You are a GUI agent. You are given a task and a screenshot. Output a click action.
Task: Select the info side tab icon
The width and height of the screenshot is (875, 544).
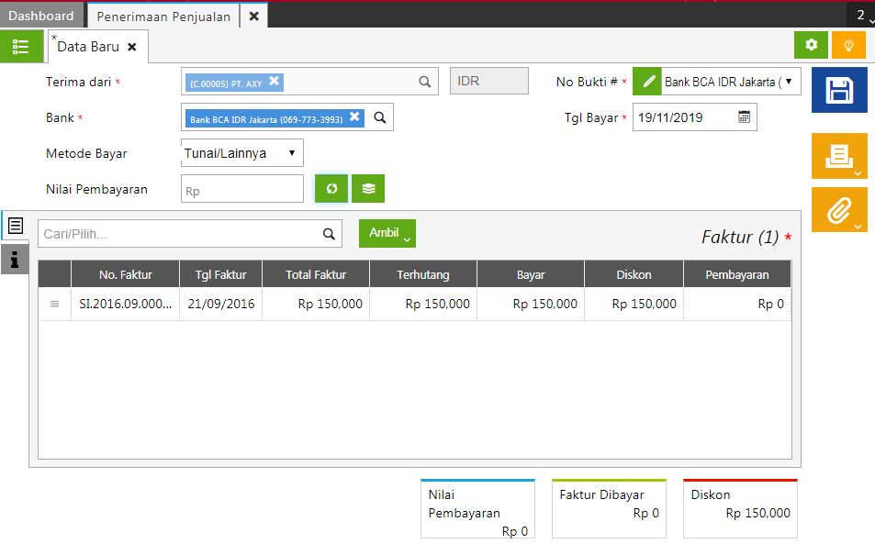click(x=15, y=261)
